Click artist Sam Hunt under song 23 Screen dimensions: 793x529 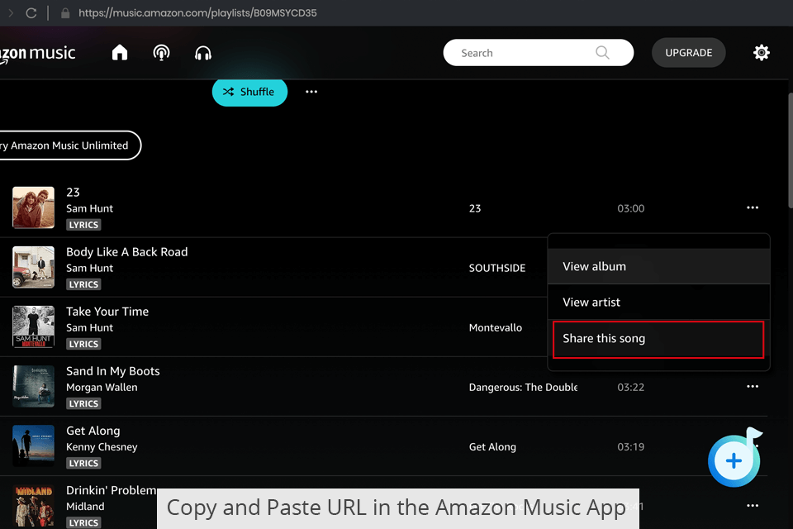click(89, 208)
